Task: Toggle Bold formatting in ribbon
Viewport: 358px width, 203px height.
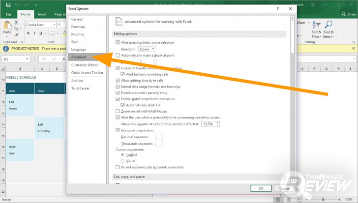Action: (29, 33)
